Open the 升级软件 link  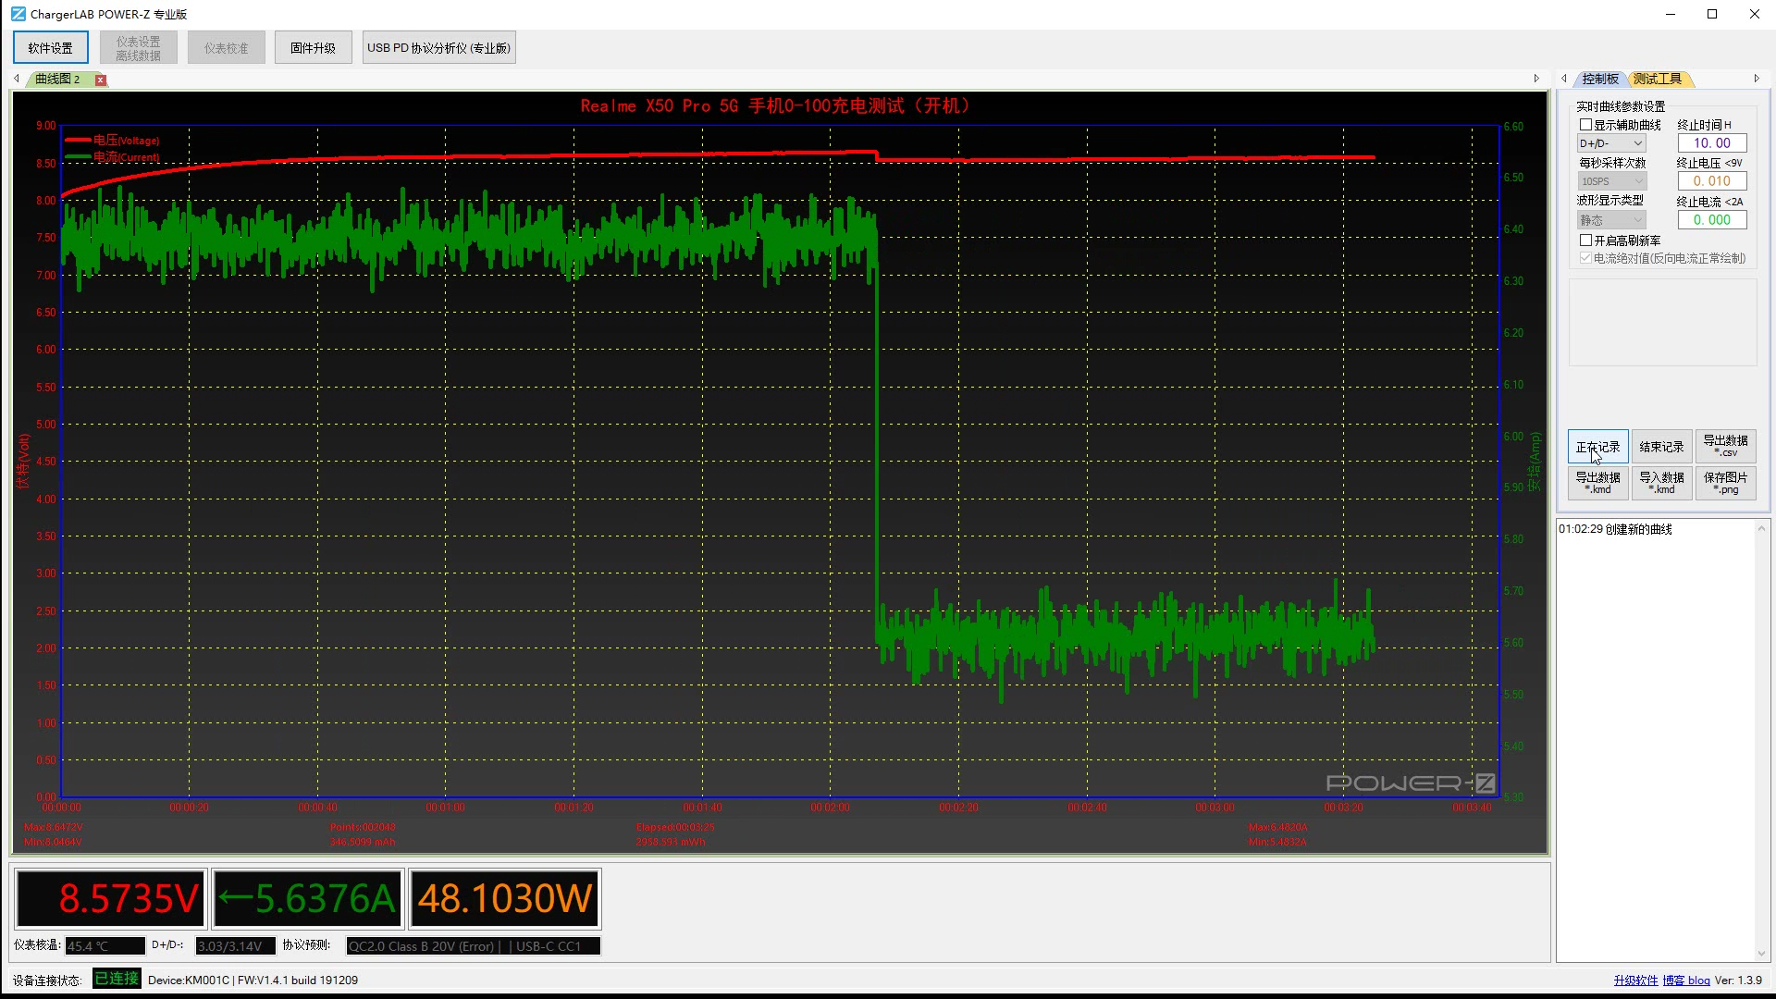pyautogui.click(x=1635, y=980)
